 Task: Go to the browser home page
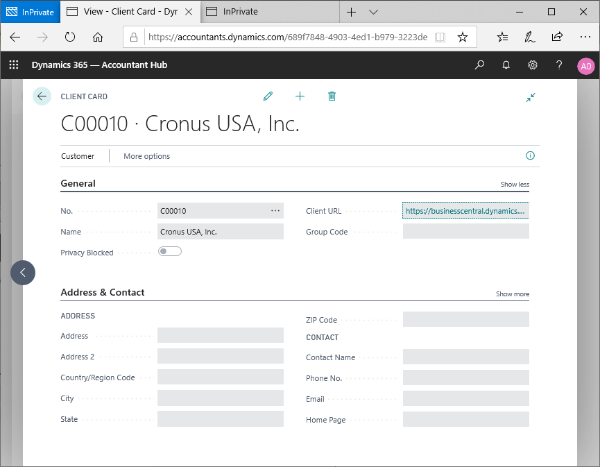click(98, 37)
